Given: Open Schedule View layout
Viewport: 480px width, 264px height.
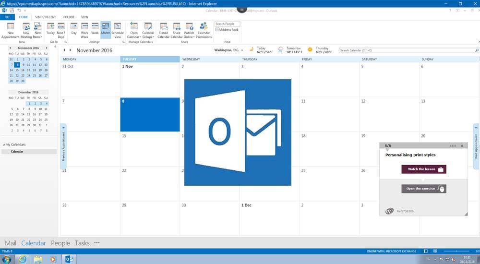Looking at the screenshot, I should click(x=118, y=30).
